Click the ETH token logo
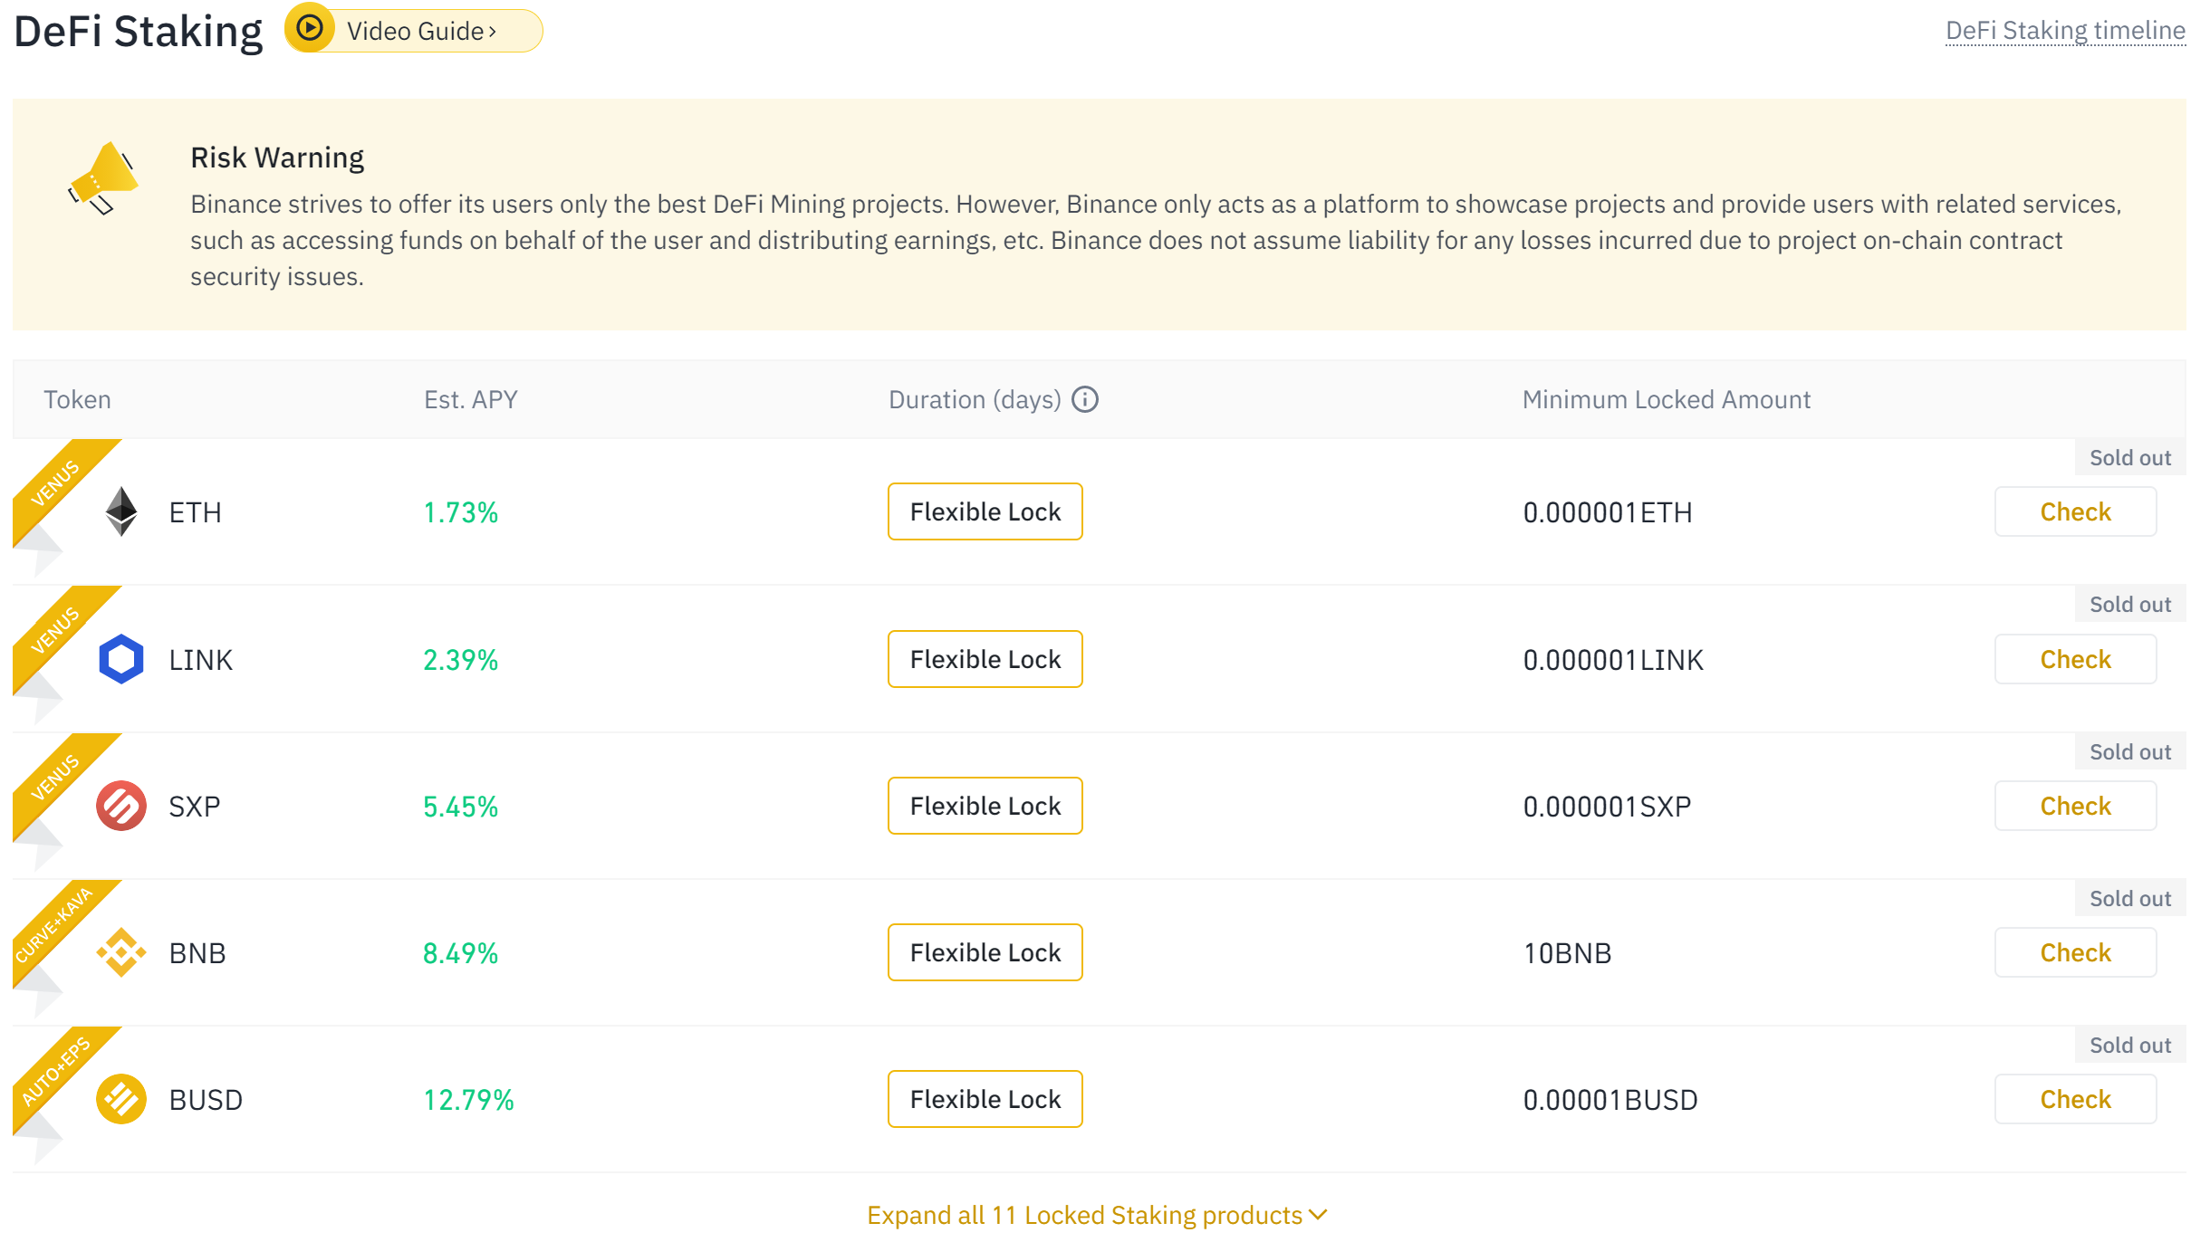 121,511
